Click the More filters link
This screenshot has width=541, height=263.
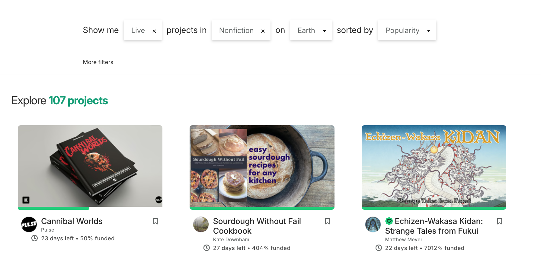(x=98, y=62)
